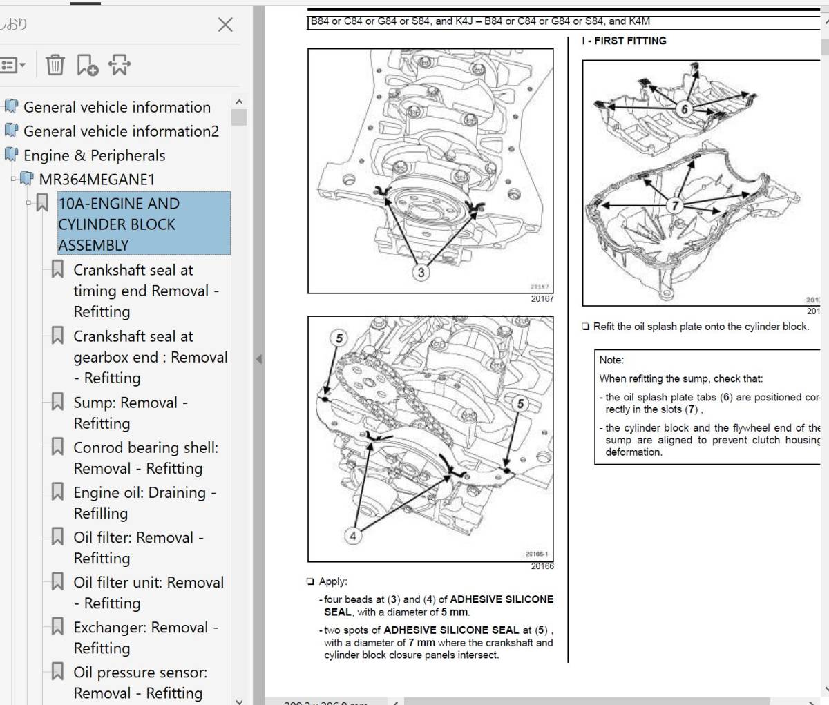This screenshot has height=705, width=829.
Task: Click timing chain diagram 20166 in document
Action: (430, 438)
